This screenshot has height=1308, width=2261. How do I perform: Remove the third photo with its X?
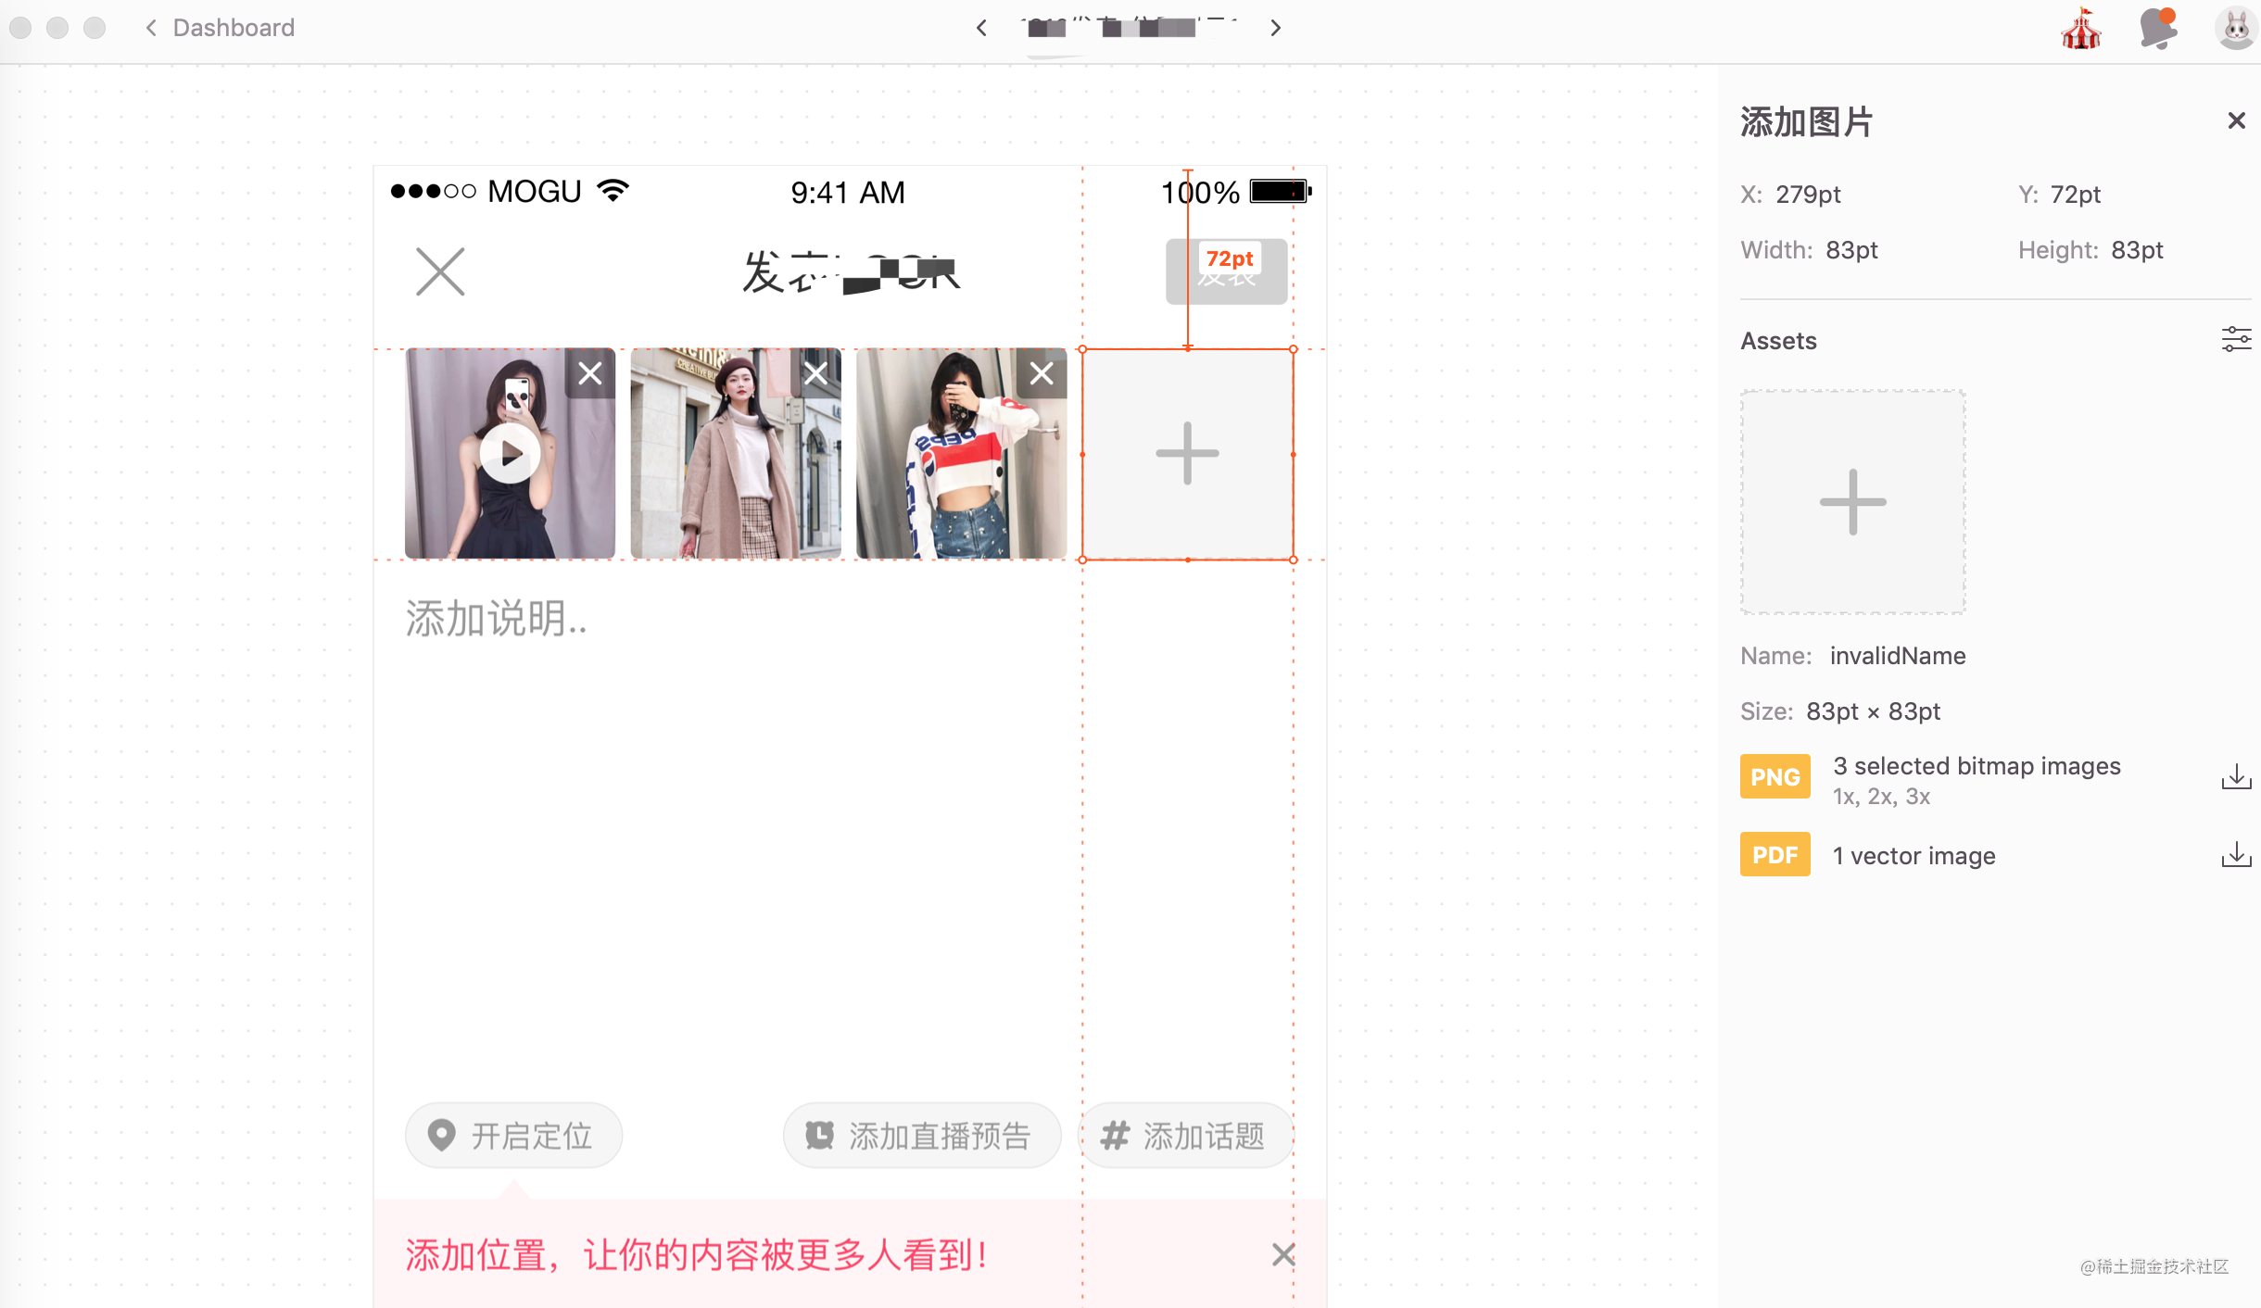pos(1042,373)
